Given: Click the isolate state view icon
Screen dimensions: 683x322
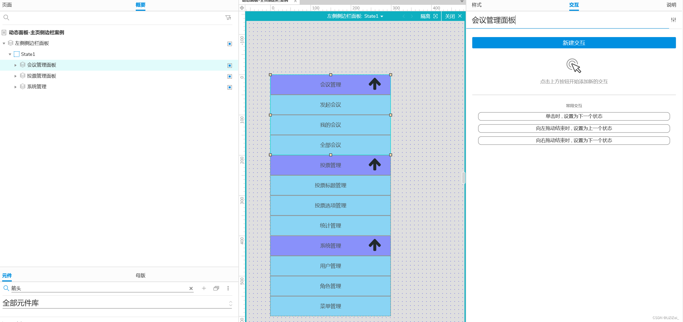Looking at the screenshot, I should (435, 16).
